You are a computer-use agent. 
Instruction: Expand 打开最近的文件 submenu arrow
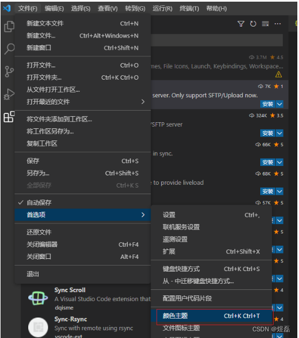coord(143,102)
